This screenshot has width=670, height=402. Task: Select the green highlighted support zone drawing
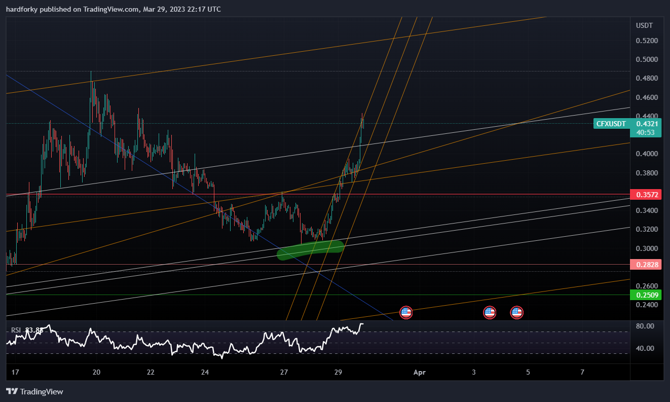[x=311, y=250]
